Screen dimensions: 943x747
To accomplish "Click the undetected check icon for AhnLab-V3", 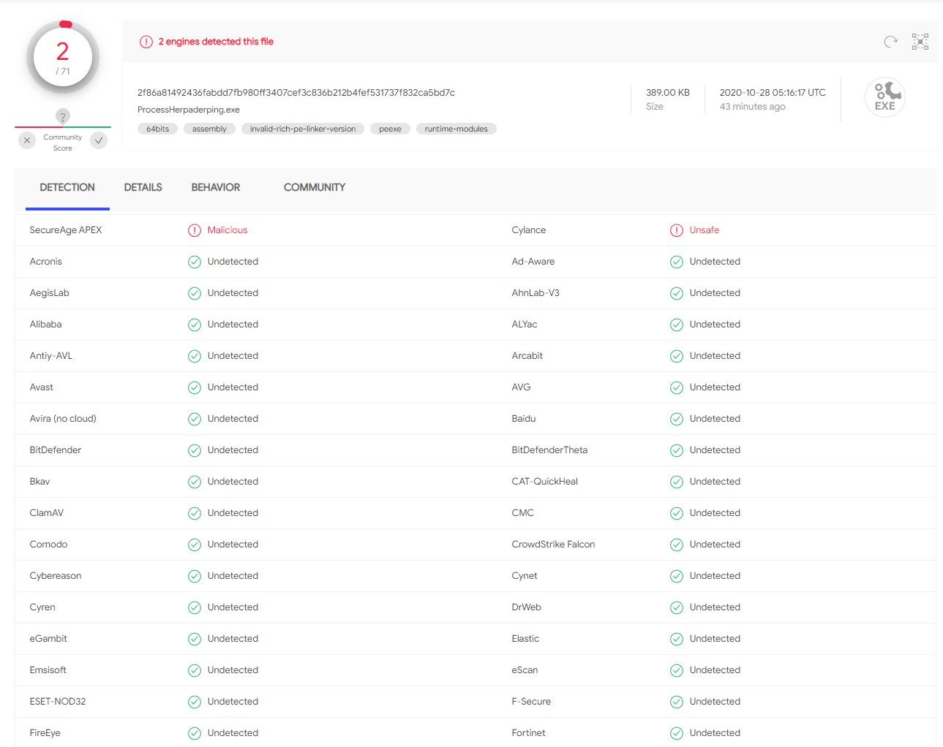I will coord(677,293).
